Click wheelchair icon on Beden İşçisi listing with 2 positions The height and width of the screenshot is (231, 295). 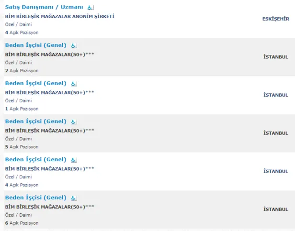point(74,46)
